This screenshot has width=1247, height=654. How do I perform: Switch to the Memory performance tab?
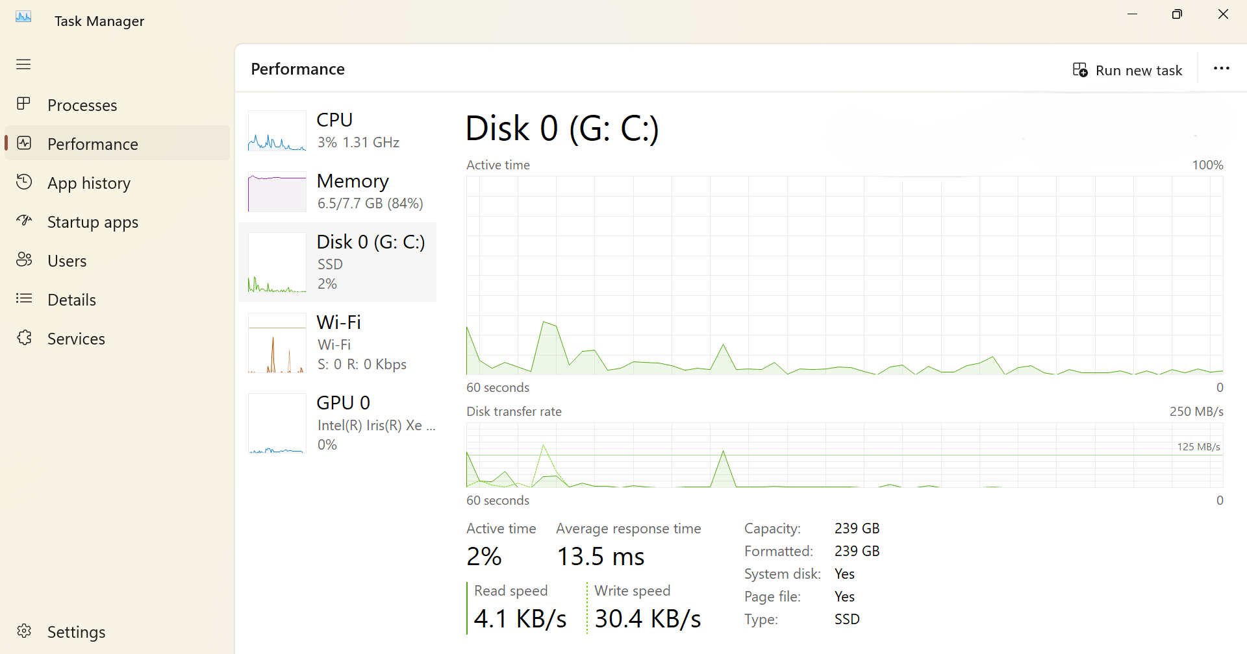tap(338, 191)
